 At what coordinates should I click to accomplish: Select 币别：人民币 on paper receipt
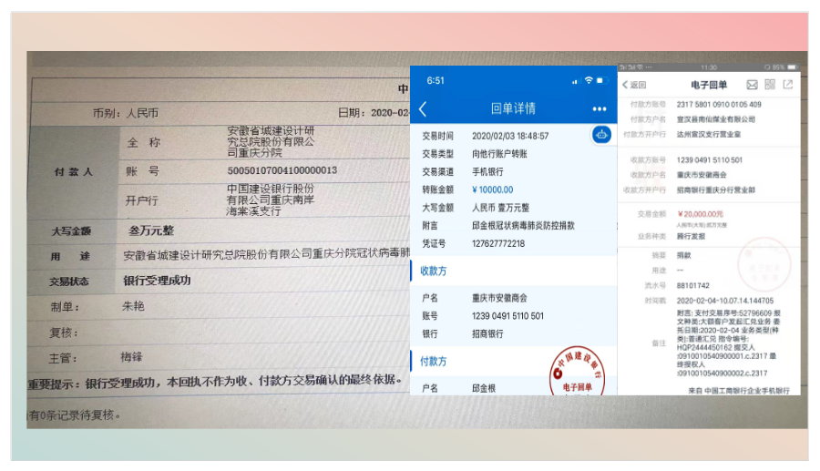pos(126,113)
